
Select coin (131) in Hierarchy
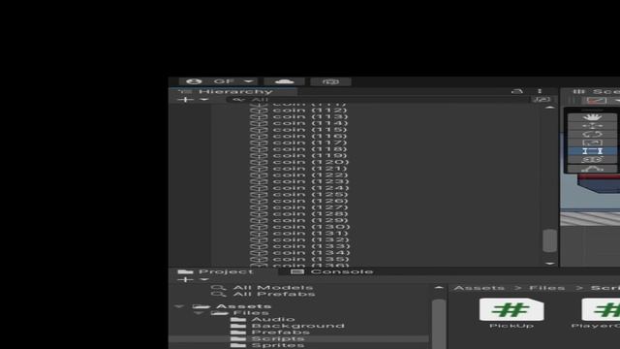pyautogui.click(x=310, y=234)
